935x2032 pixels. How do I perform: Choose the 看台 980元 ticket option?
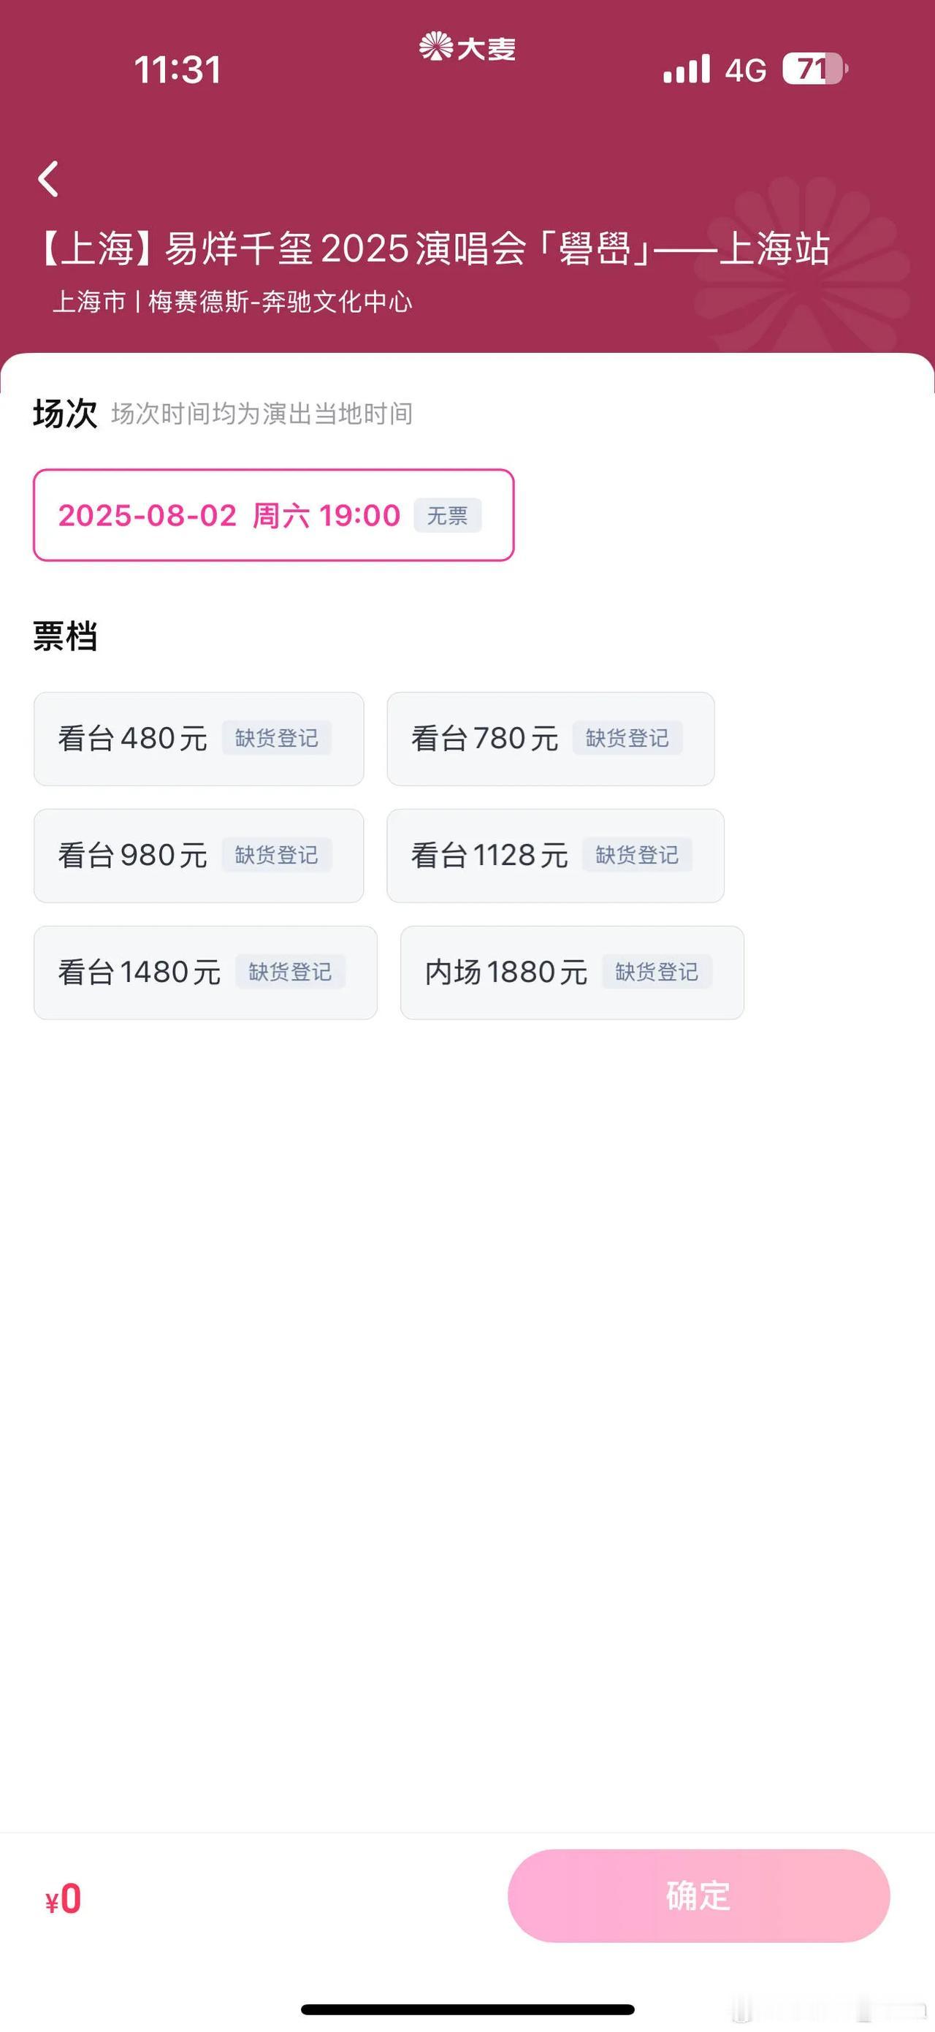point(199,855)
